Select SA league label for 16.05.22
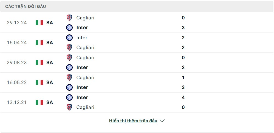This screenshot has width=274, height=133. pos(50,82)
